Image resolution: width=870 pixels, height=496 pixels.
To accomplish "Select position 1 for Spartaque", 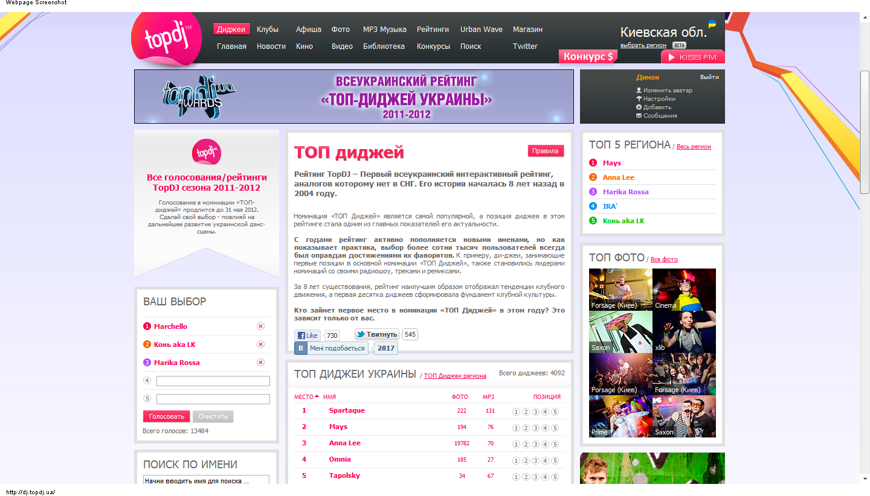I will pos(516,412).
